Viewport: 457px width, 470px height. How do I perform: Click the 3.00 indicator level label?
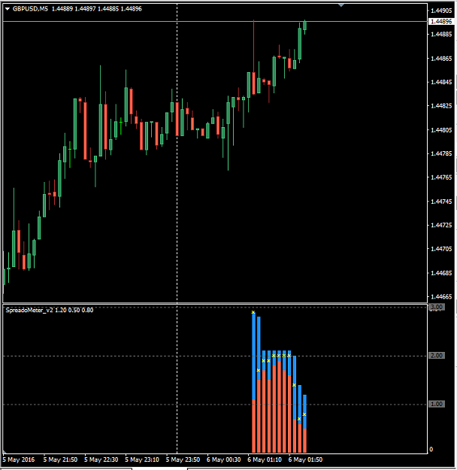point(437,307)
